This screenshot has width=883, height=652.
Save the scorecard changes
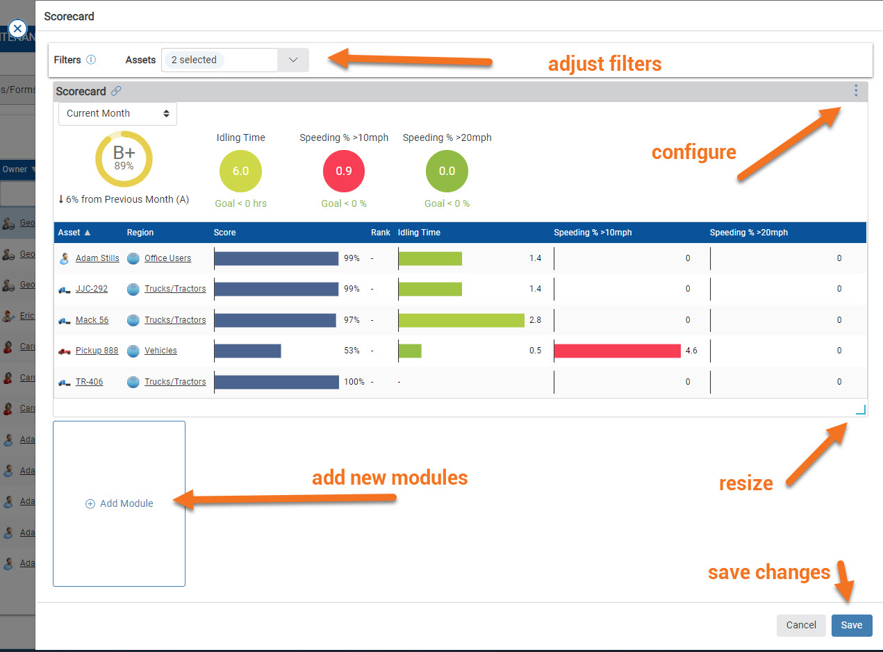point(852,625)
